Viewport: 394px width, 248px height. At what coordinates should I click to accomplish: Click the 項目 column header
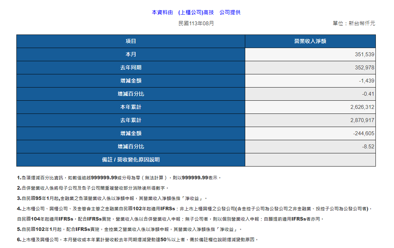[x=131, y=41]
